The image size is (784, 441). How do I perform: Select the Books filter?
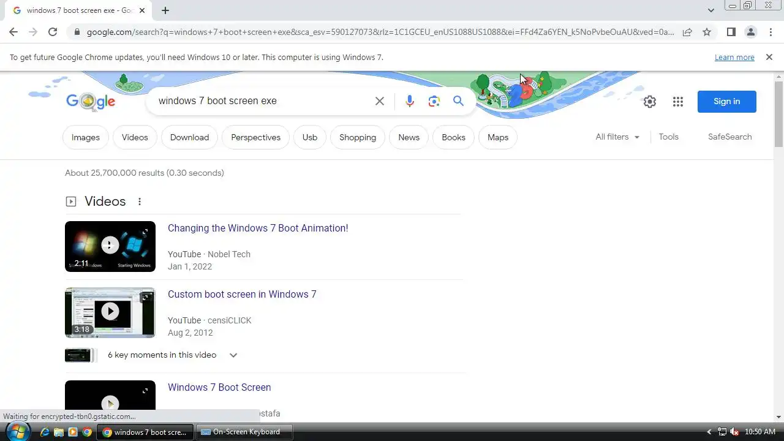[x=453, y=137]
